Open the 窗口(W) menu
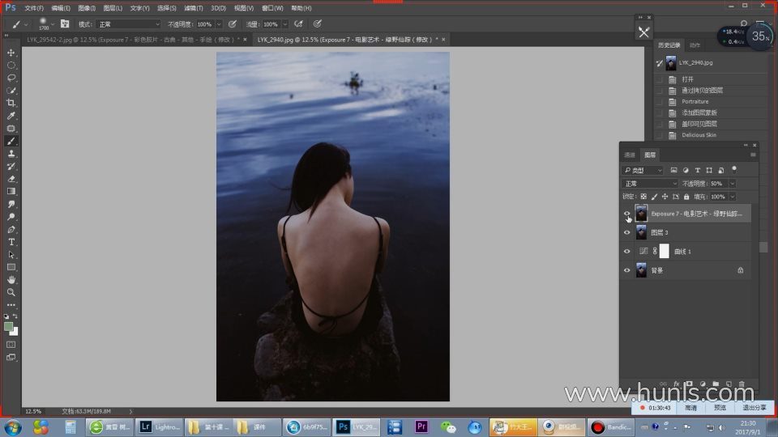778x437 pixels. pyautogui.click(x=272, y=8)
